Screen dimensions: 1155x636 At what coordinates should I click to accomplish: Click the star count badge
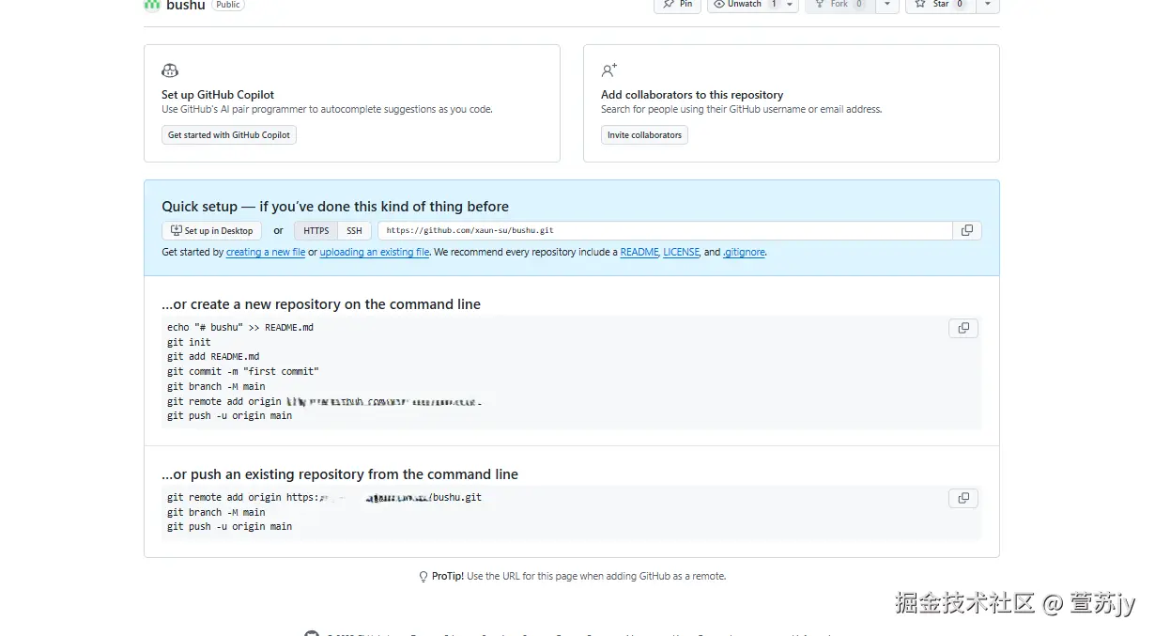(960, 5)
